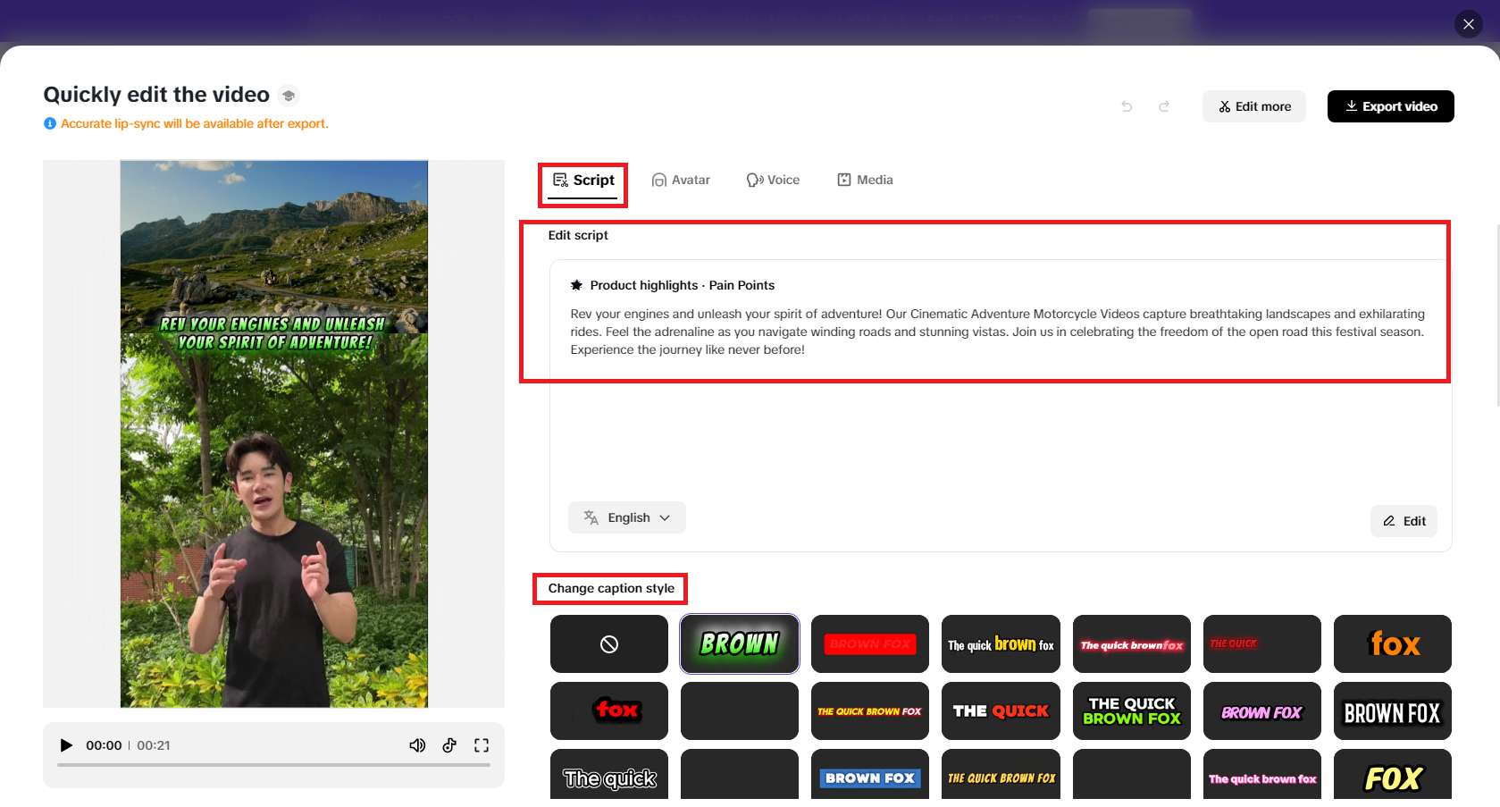Switch to the Avatar tab
Viewport: 1500px width, 807px height.
click(681, 180)
